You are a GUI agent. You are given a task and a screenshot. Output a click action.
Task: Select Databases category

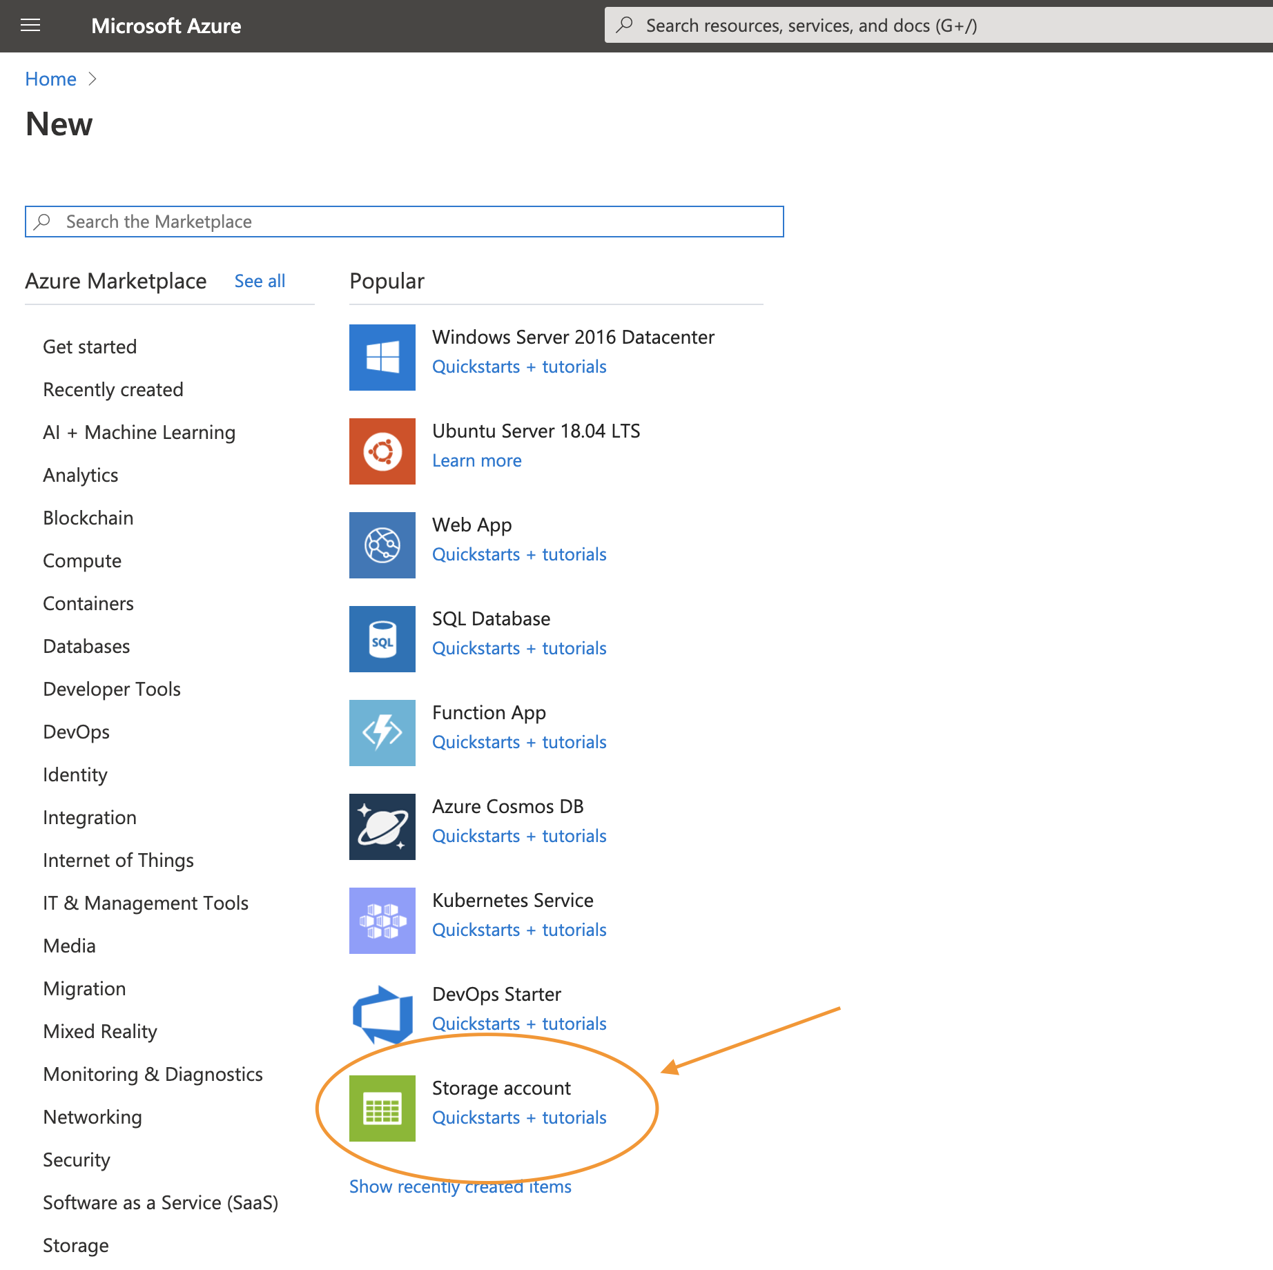86,646
